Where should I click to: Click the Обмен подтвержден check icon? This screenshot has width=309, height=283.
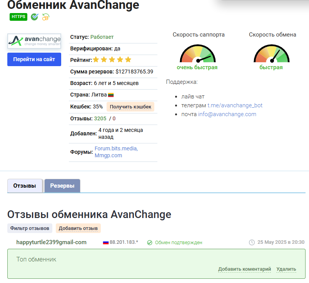150,243
